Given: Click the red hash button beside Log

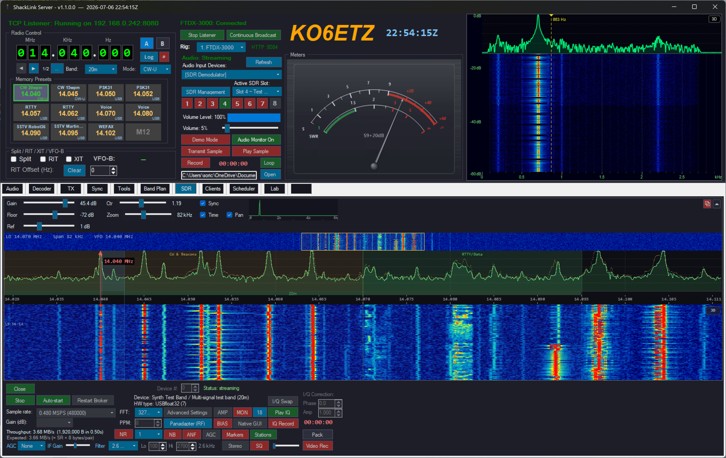Looking at the screenshot, I should coord(164,57).
